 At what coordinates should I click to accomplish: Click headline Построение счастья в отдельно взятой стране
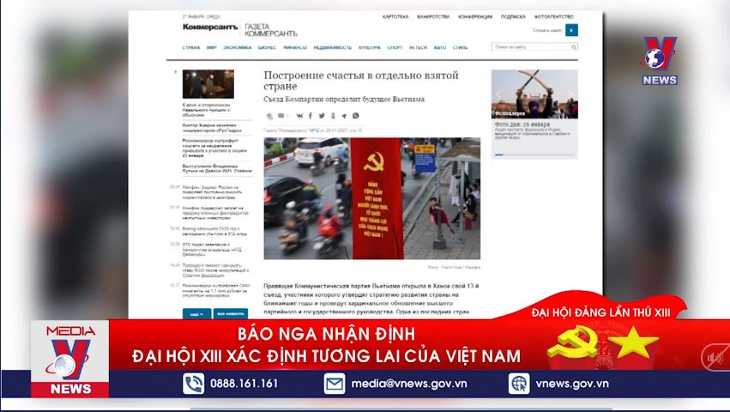pyautogui.click(x=361, y=81)
